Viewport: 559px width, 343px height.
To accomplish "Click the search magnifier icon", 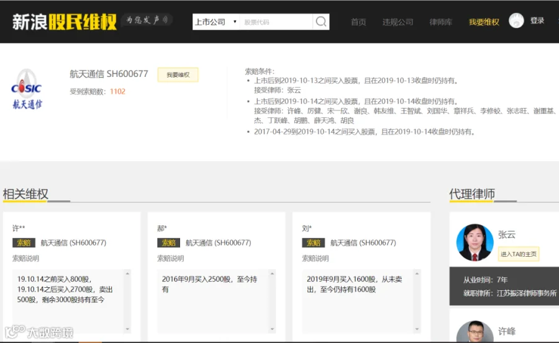I will coord(321,22).
